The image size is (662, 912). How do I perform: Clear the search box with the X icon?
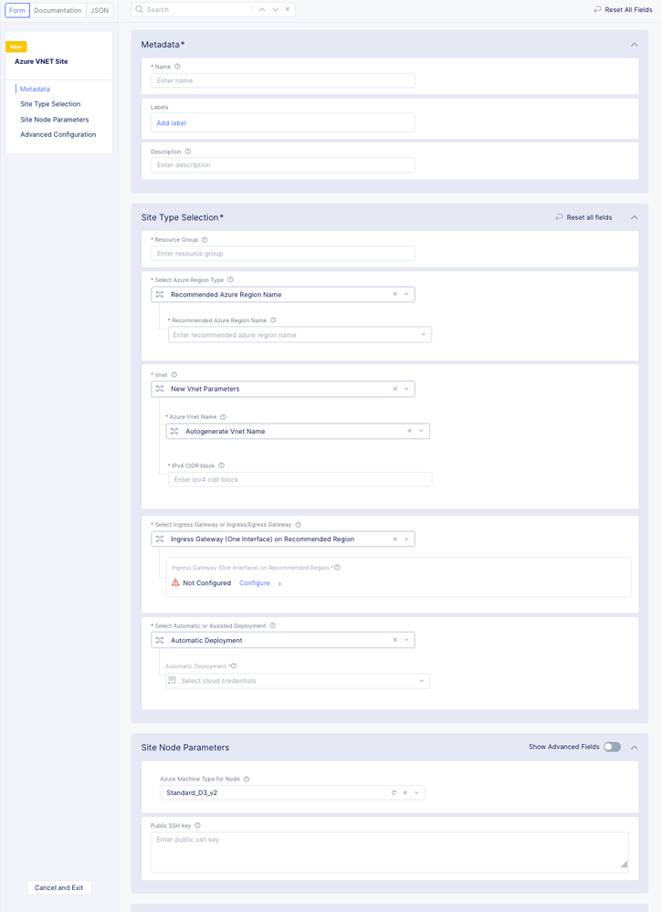[x=288, y=10]
